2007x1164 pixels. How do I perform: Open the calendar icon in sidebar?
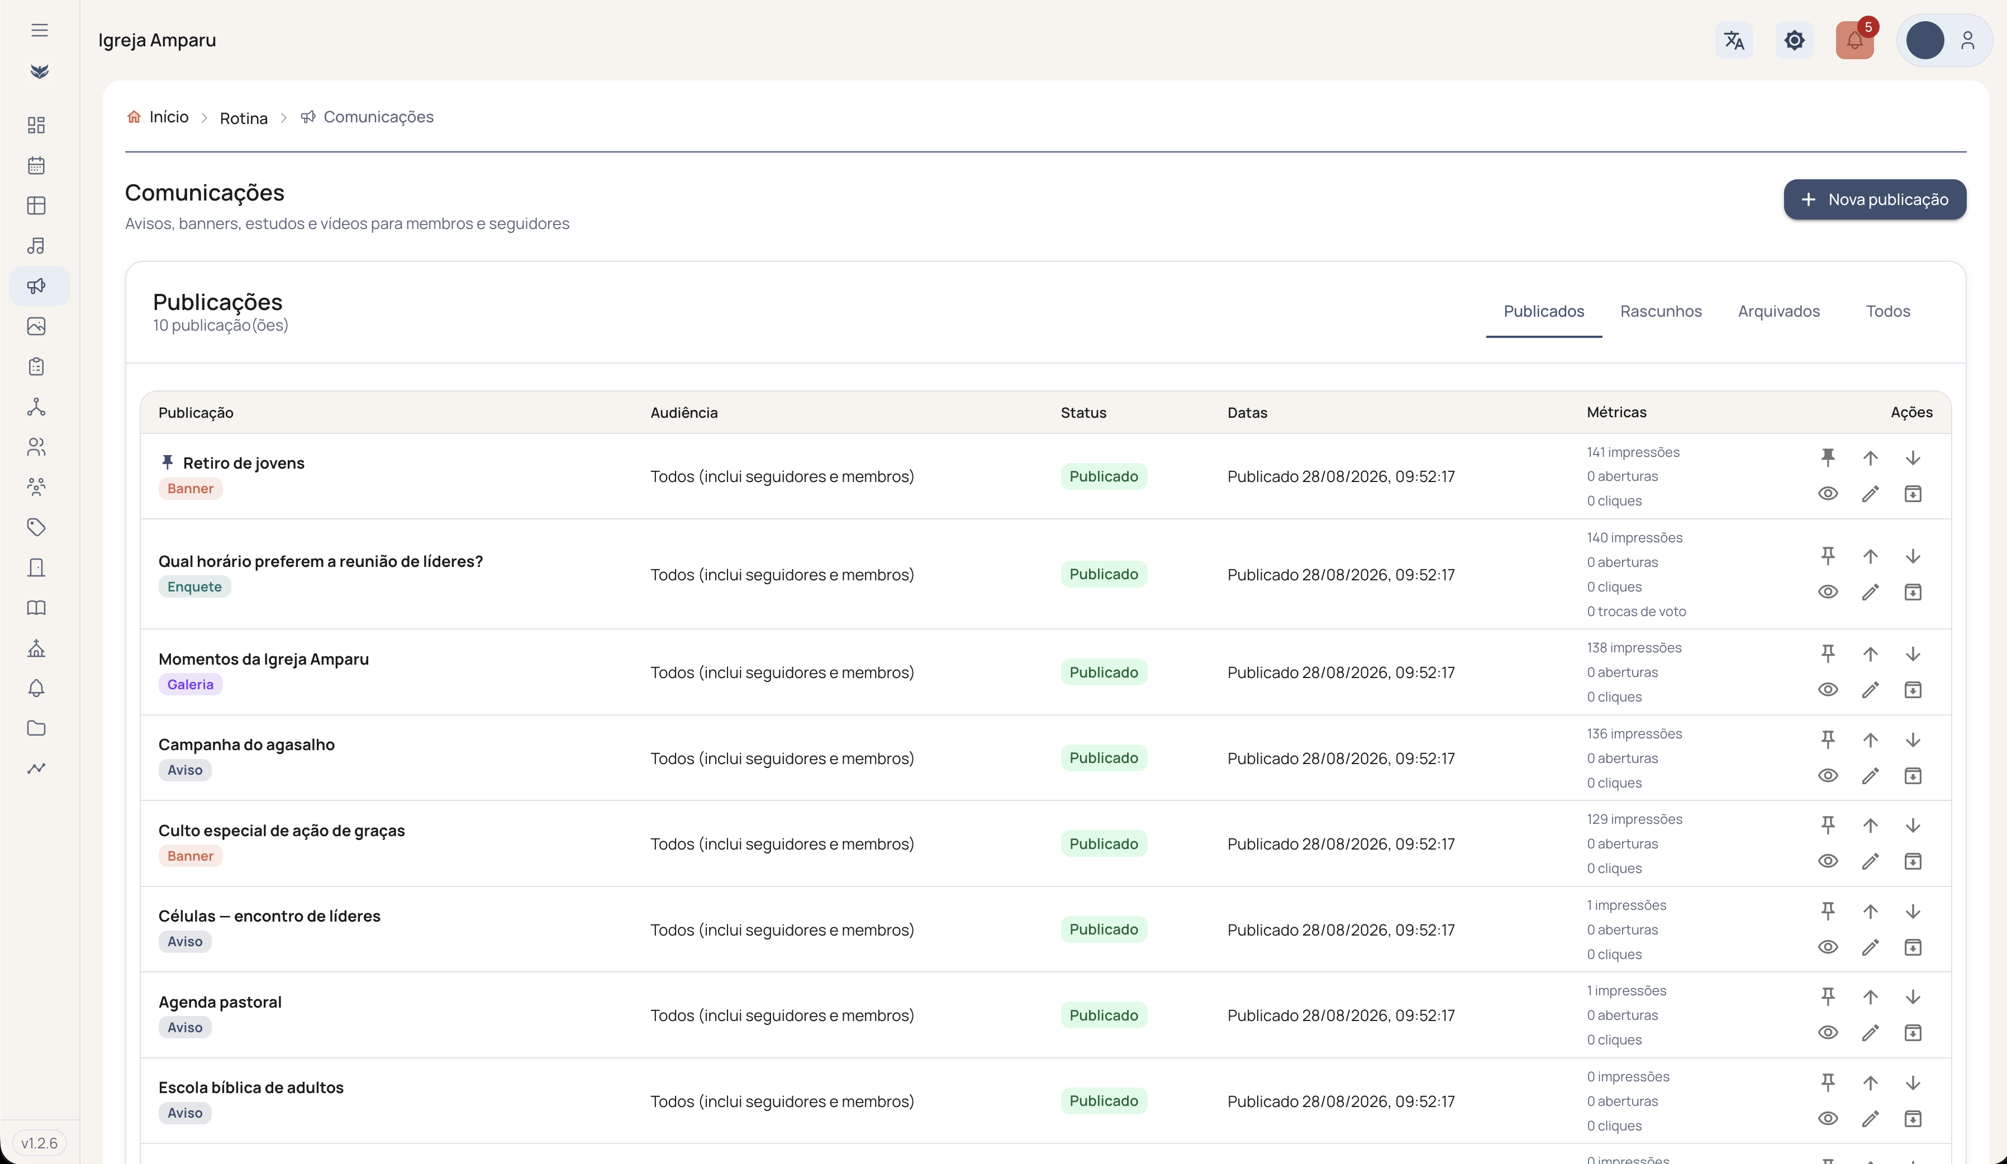pyautogui.click(x=37, y=165)
